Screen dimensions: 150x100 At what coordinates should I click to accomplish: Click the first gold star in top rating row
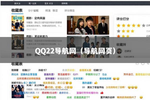pos(118,25)
